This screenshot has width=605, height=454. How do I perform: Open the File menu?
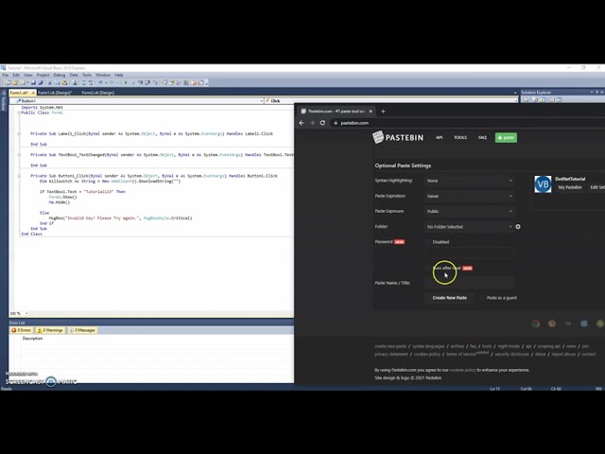6,75
